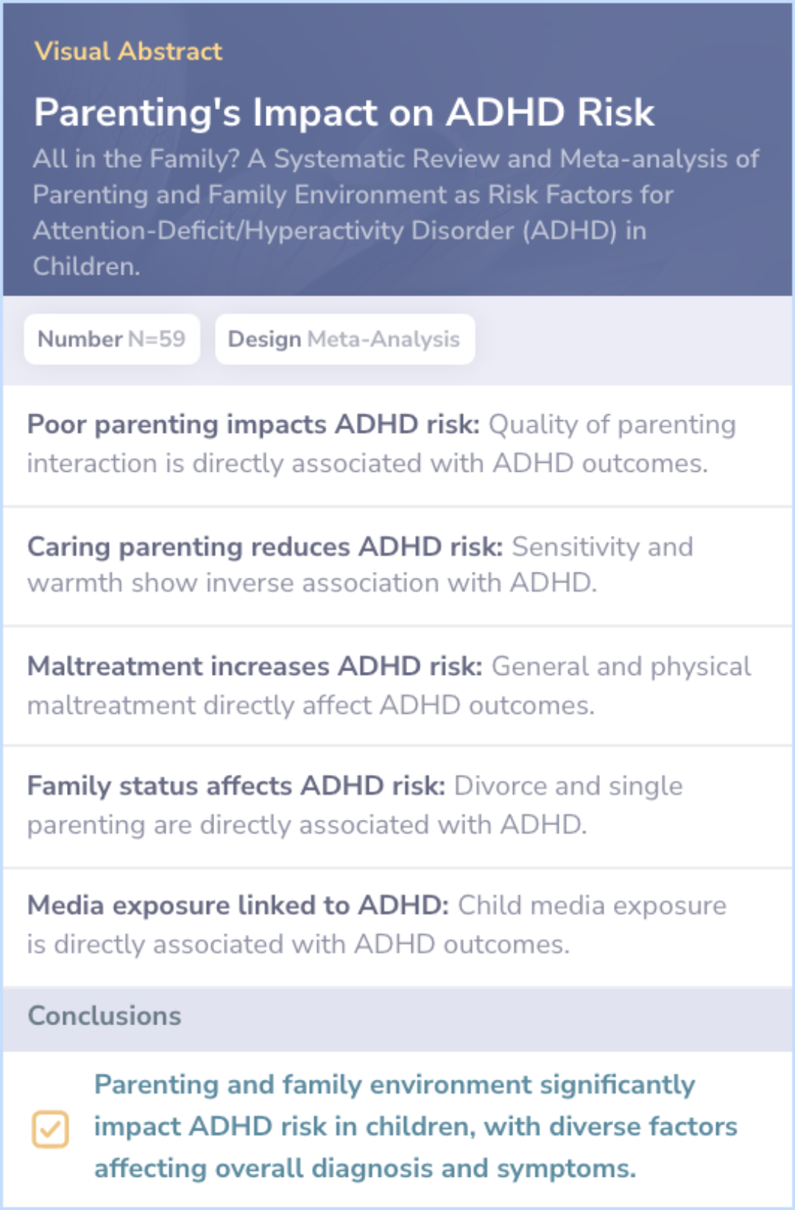Click the 'Sensitivity and warmth' description text
The image size is (795, 1210).
pos(312,583)
